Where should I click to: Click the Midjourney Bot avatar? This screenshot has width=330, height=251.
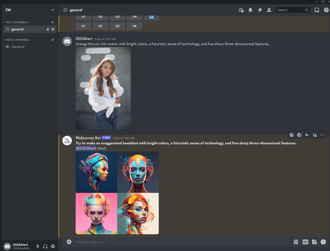coord(67,141)
